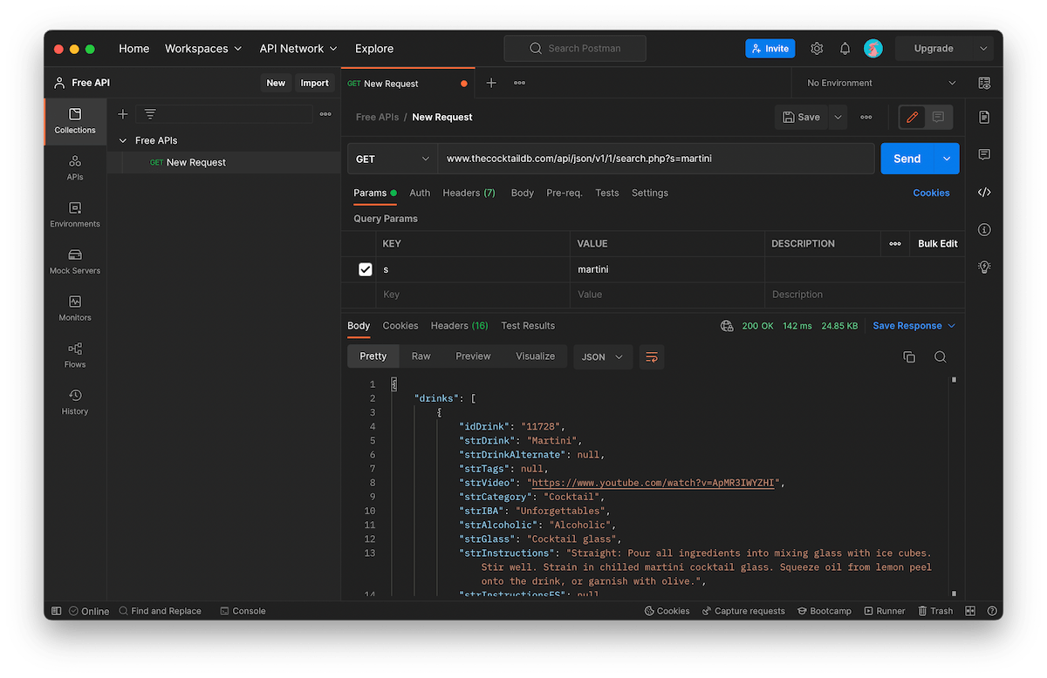The image size is (1047, 678).
Task: Click Bulk Edit in params table
Action: [937, 244]
